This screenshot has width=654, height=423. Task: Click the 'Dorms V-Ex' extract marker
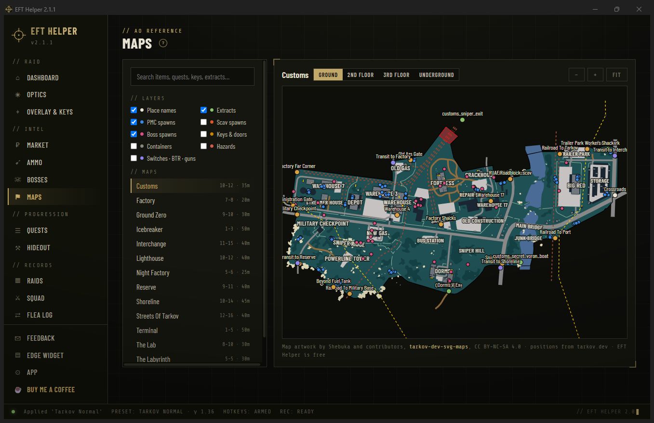449,291
